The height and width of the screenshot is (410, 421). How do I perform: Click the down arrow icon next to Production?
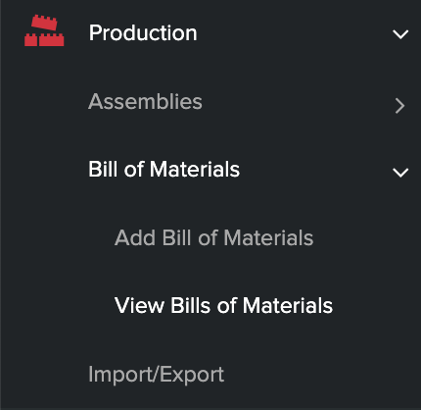[400, 34]
